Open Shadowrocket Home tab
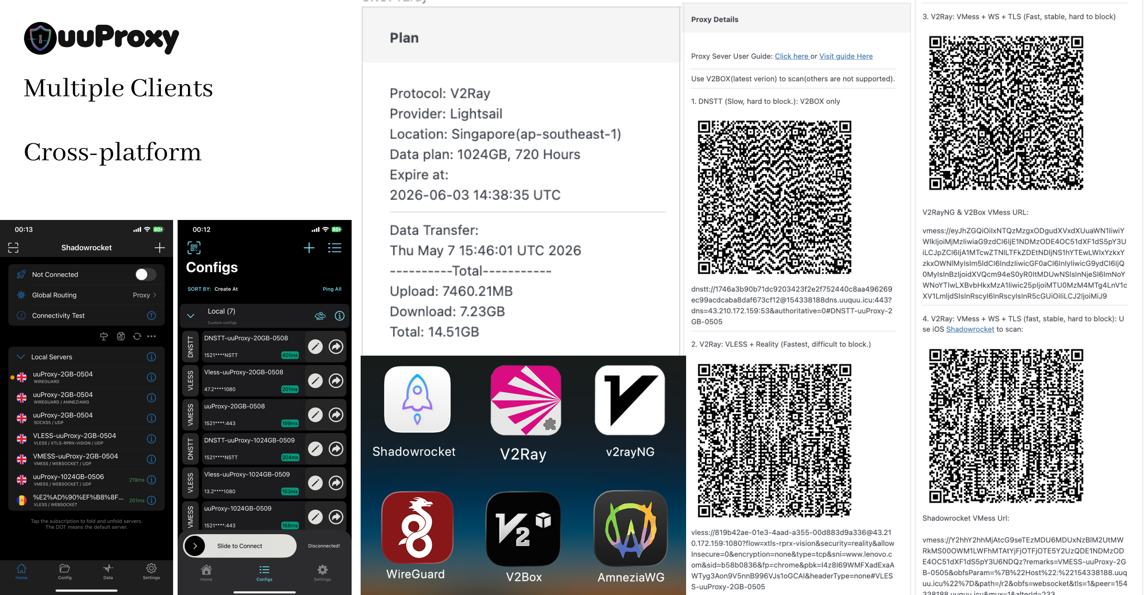This screenshot has width=1145, height=595. (22, 572)
